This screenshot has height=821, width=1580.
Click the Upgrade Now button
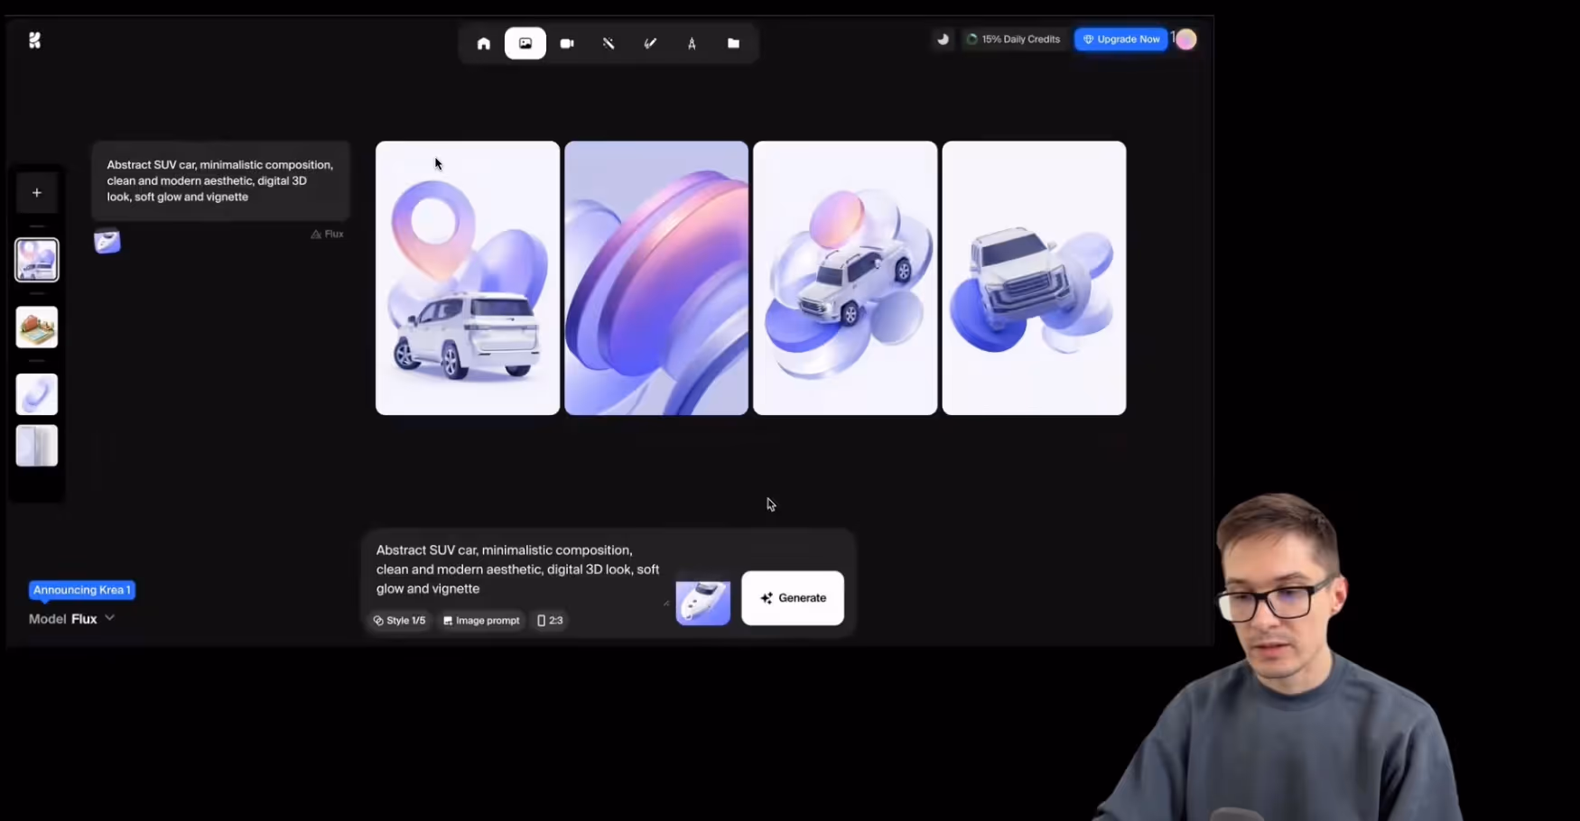point(1121,39)
